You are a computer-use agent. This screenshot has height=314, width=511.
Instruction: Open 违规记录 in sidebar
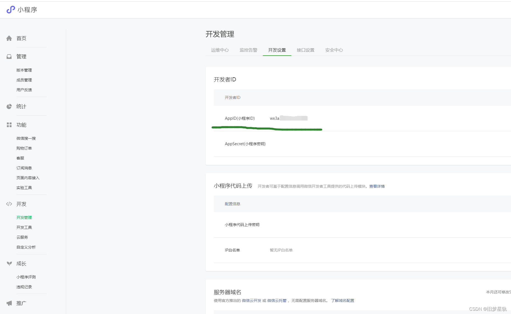[24, 287]
